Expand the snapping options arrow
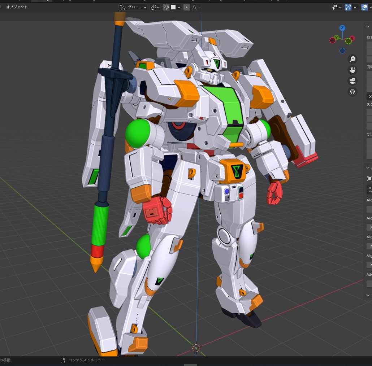The image size is (372, 366). pos(179,7)
